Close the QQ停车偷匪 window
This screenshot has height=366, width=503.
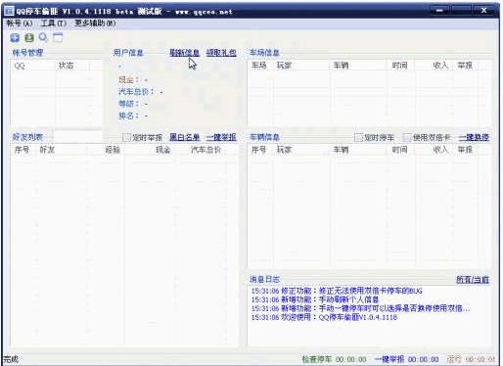pos(484,11)
